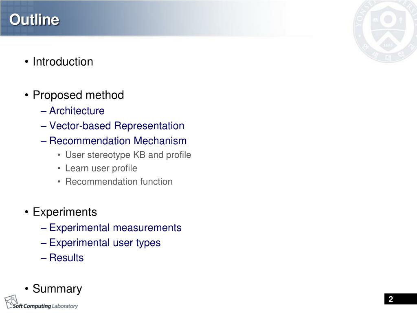Select the Experiments heading
The image size is (417, 313).
coord(65,212)
